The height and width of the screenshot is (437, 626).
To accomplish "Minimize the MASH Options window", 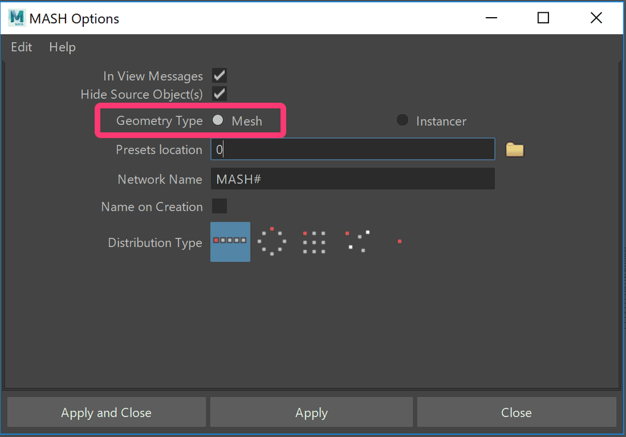I will tap(492, 18).
